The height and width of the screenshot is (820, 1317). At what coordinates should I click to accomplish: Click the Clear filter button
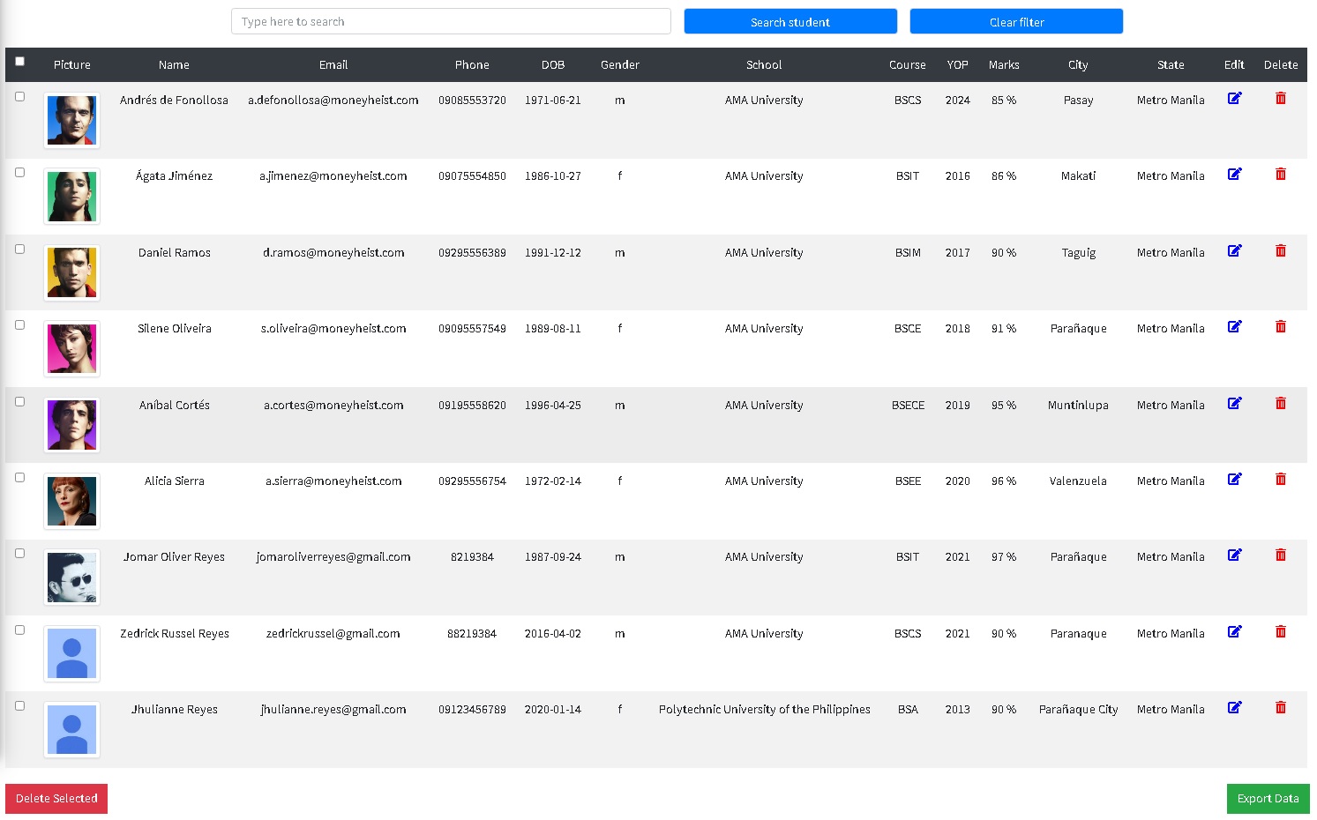tap(1015, 22)
